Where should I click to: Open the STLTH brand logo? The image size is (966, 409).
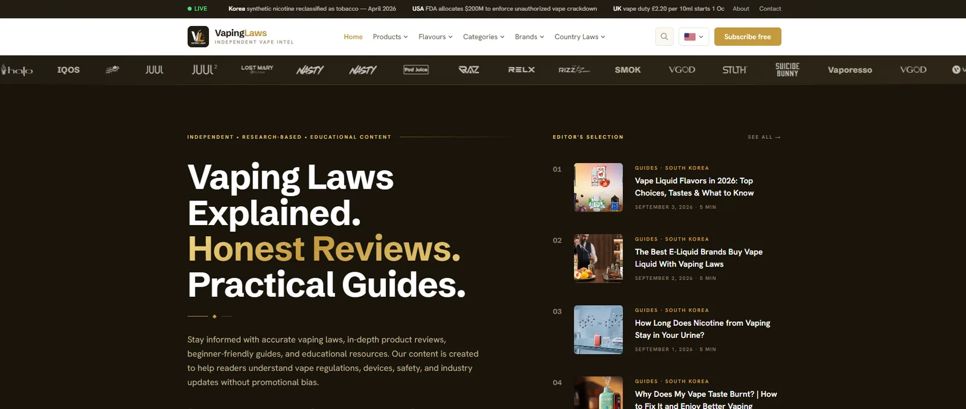pos(735,70)
